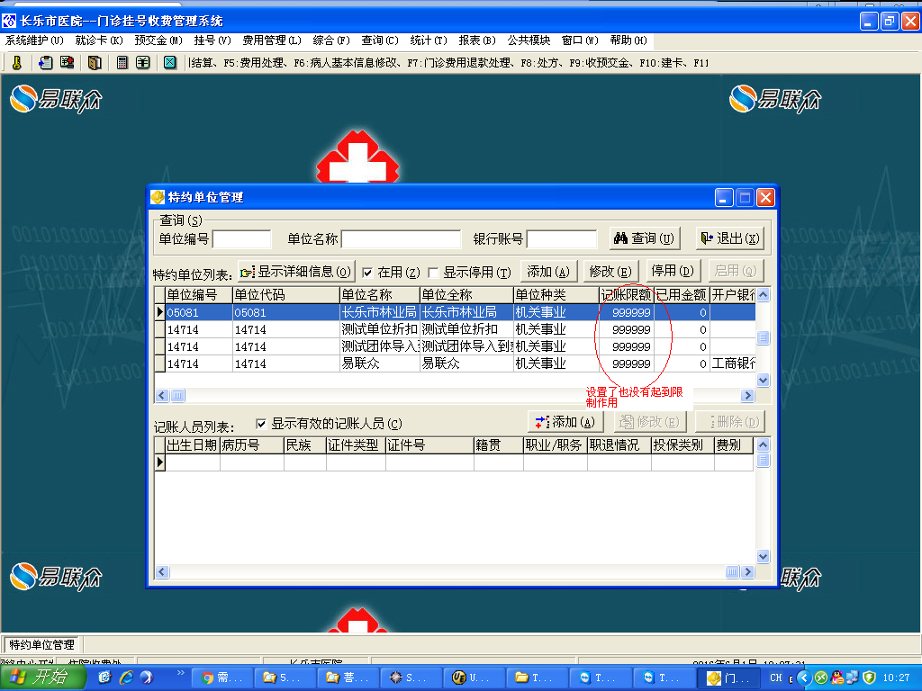This screenshot has height=691, width=922.
Task: Click the 查询 search button with binoculars
Action: tap(645, 238)
